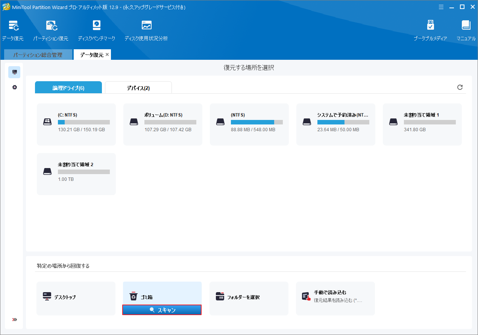478x335 pixels.
Task: Click the 23.64 MB / 50.00 MB text
Action: (338, 130)
